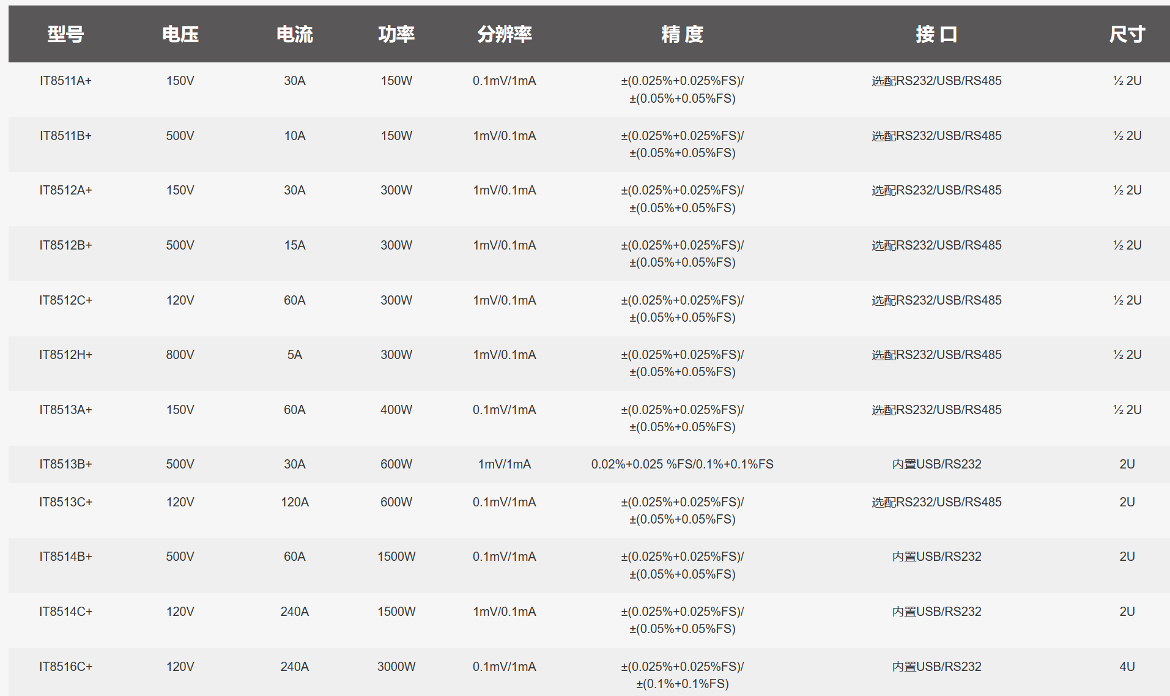
Task: Click model name IT8512H+
Action: click(x=65, y=355)
